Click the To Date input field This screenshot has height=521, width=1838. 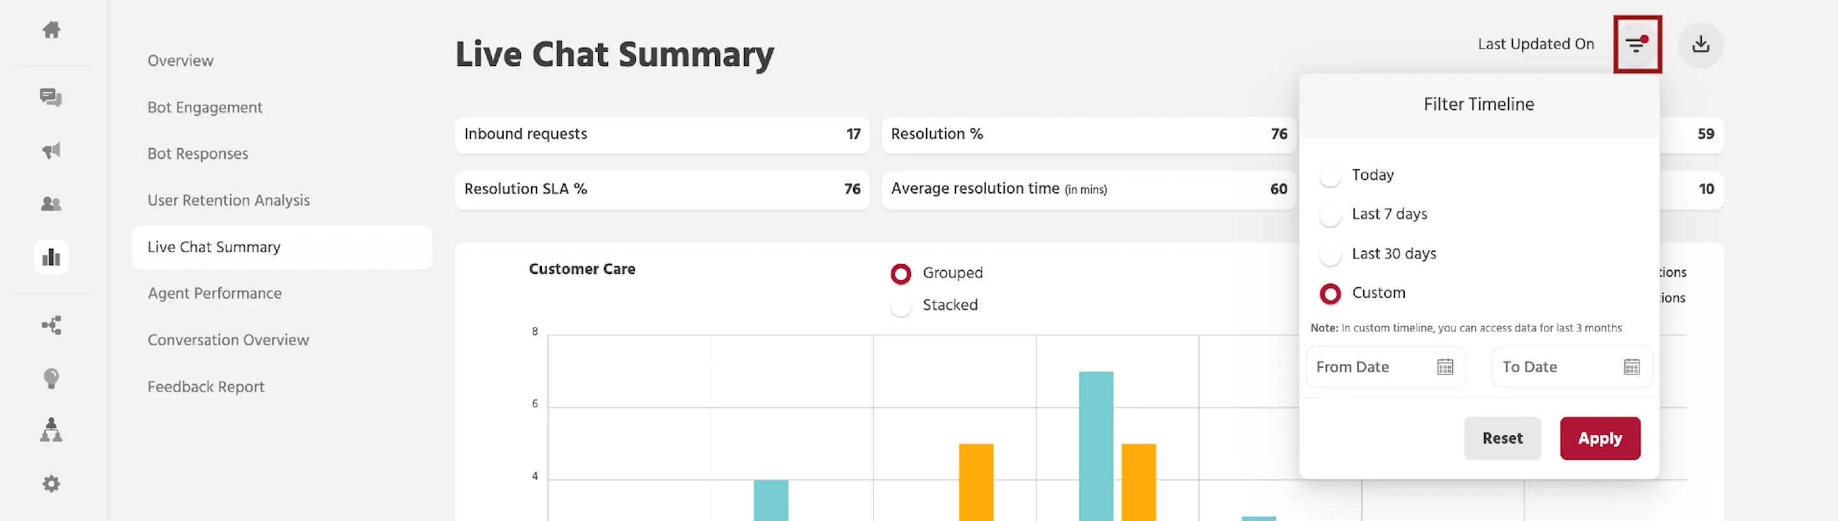[1573, 367]
